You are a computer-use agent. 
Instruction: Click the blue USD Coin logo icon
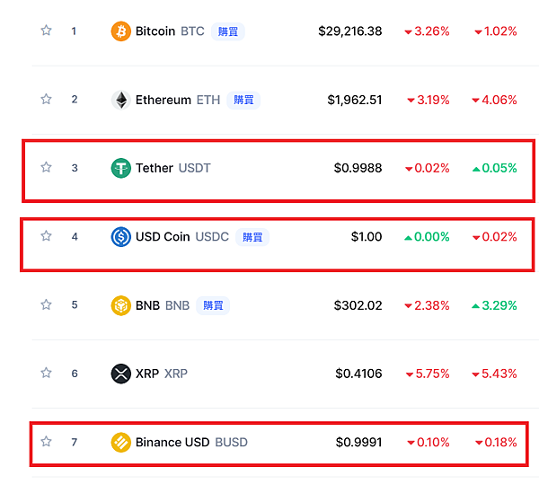[120, 237]
